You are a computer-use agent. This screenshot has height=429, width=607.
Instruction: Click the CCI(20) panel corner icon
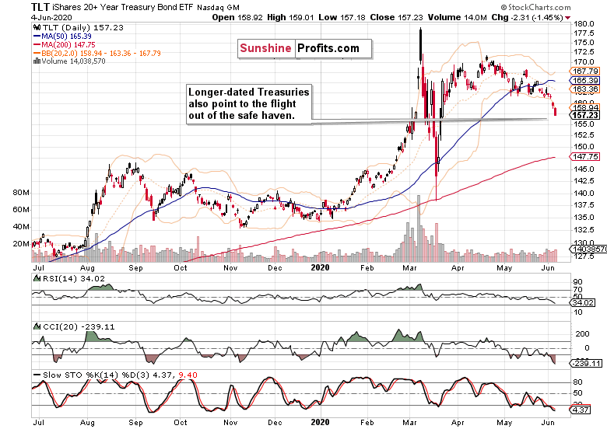coord(37,326)
